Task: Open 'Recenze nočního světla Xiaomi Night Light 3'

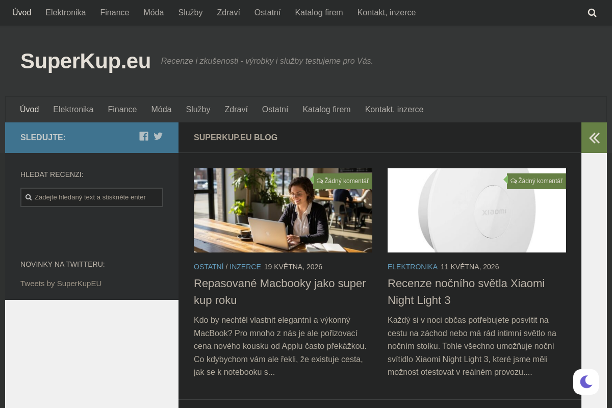Action: pyautogui.click(x=466, y=292)
